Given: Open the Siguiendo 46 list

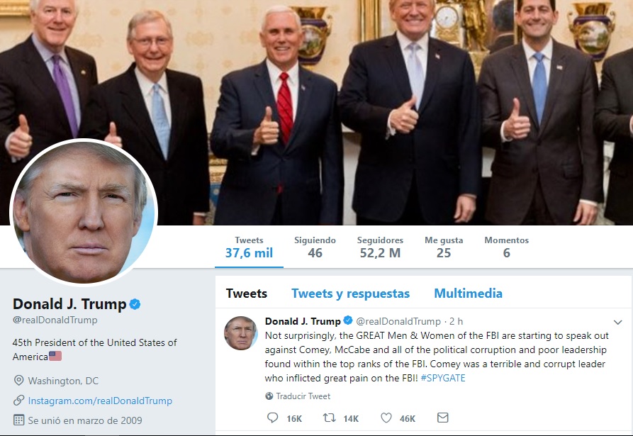Looking at the screenshot, I should 315,247.
